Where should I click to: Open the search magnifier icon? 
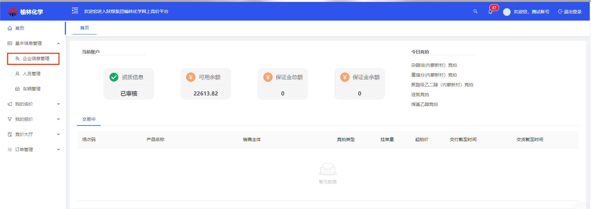[475, 11]
